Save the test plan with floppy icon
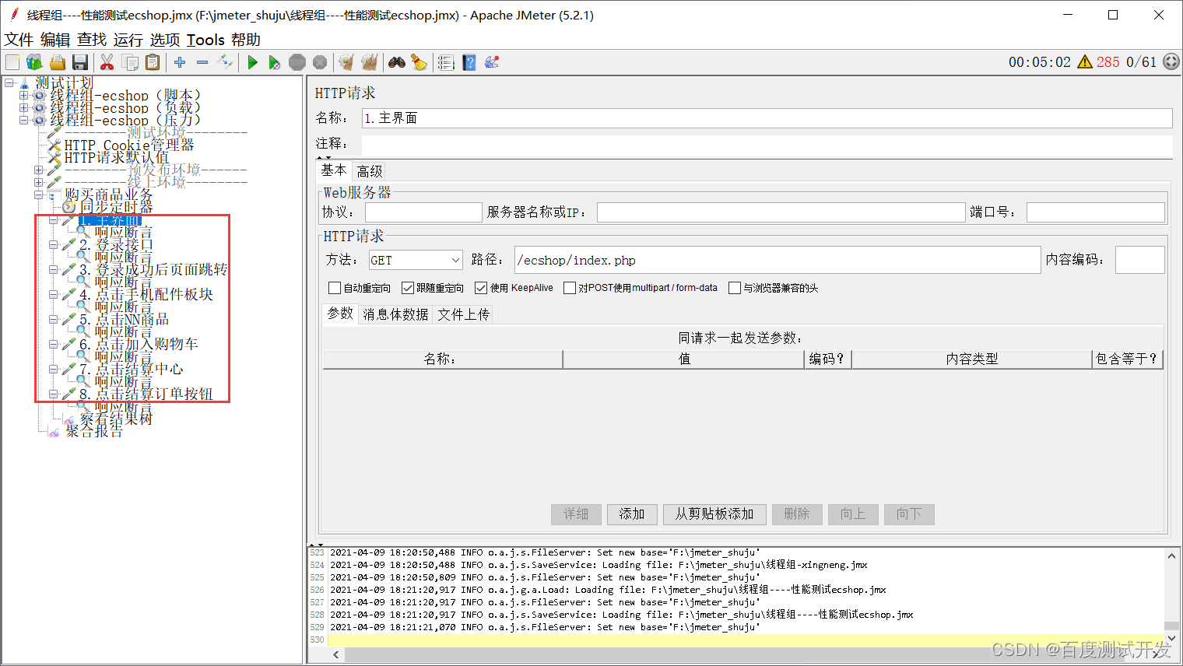 (x=79, y=62)
